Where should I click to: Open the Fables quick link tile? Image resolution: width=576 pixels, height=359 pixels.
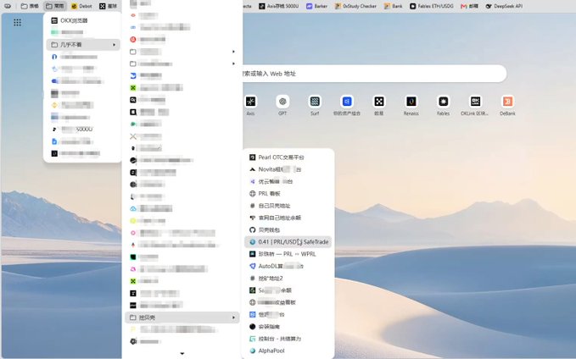point(443,102)
